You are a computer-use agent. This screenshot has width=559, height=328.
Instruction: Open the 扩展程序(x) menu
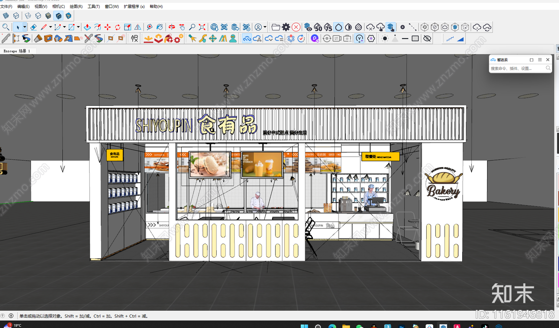134,7
